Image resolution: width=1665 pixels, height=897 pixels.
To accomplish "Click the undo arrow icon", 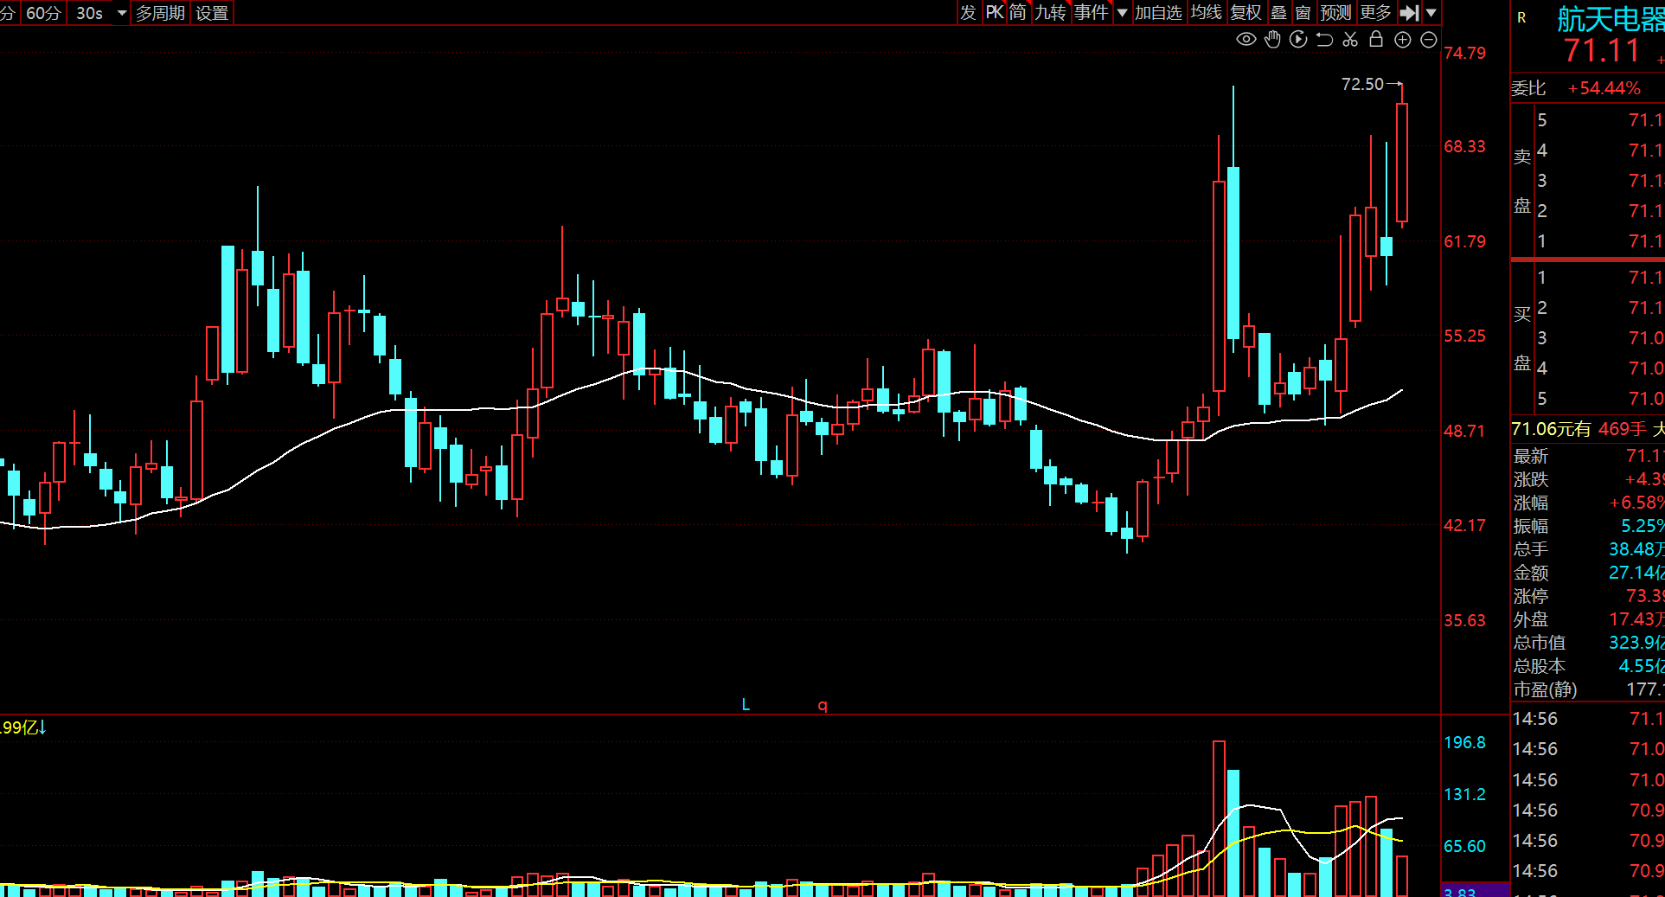I will click(x=1324, y=39).
